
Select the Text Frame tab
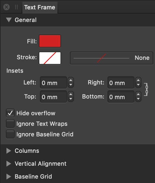coord(40,7)
